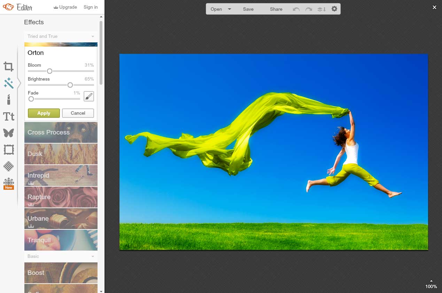Click the Bloom slider handle

[49, 71]
